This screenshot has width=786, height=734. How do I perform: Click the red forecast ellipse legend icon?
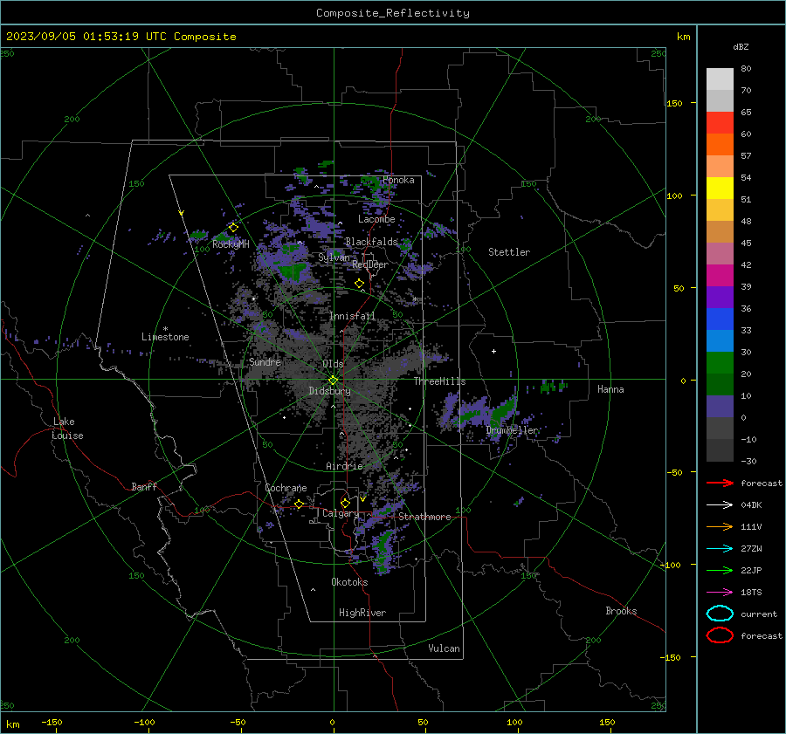(720, 635)
